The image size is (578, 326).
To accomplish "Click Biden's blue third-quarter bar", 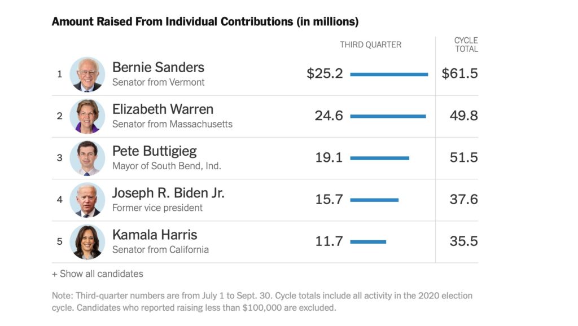I will click(x=374, y=200).
